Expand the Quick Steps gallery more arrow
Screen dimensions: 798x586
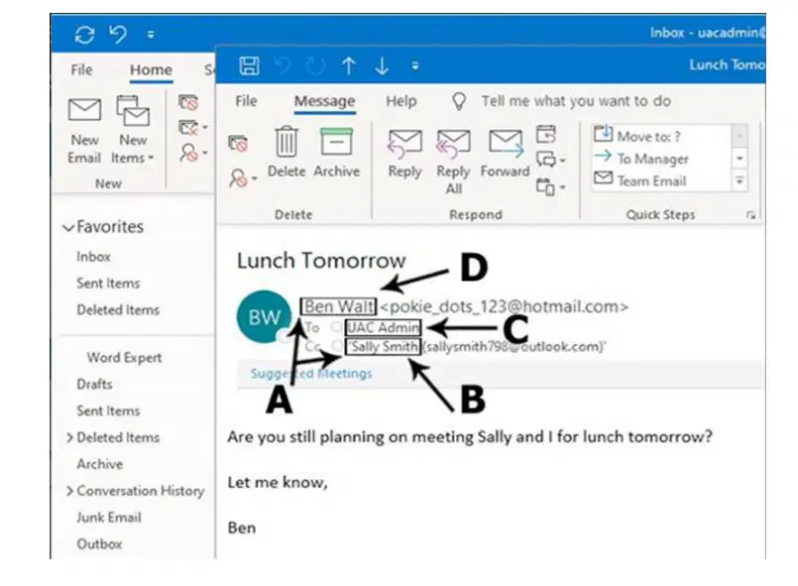pos(740,181)
